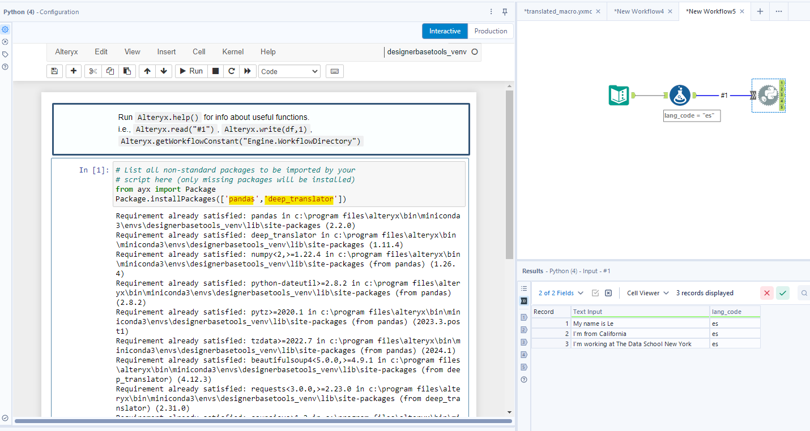Select the Formula tool flask icon
This screenshot has height=431, width=810.
point(679,95)
